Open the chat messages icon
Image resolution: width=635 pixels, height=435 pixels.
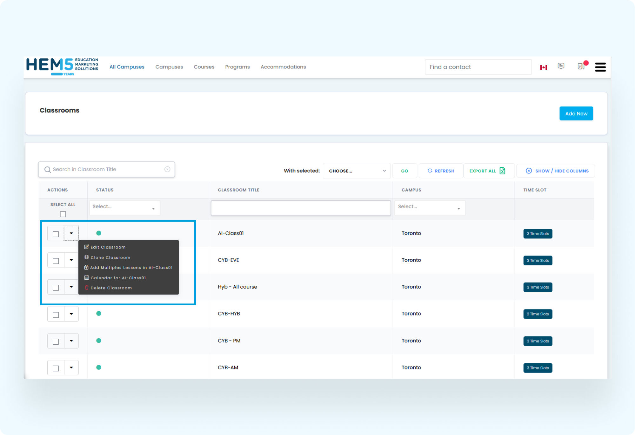(x=561, y=66)
